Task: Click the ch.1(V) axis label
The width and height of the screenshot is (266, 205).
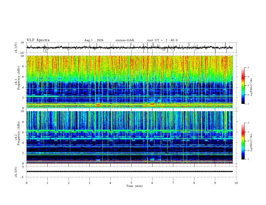Action: [x=16, y=48]
